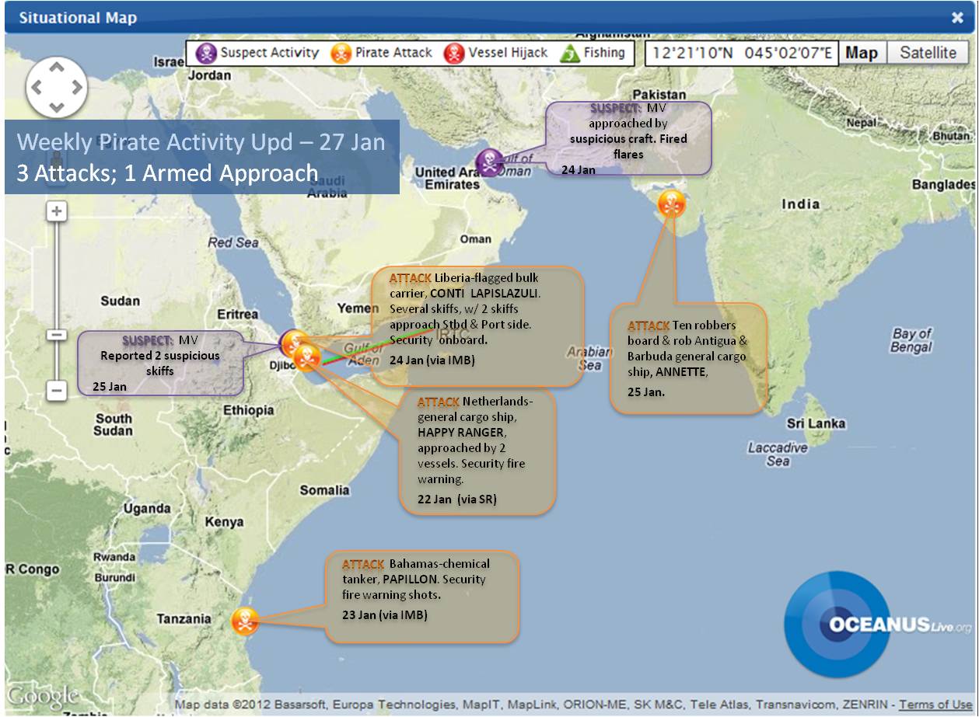Switch to Satellite view
The height and width of the screenshot is (717, 979).
coord(928,53)
